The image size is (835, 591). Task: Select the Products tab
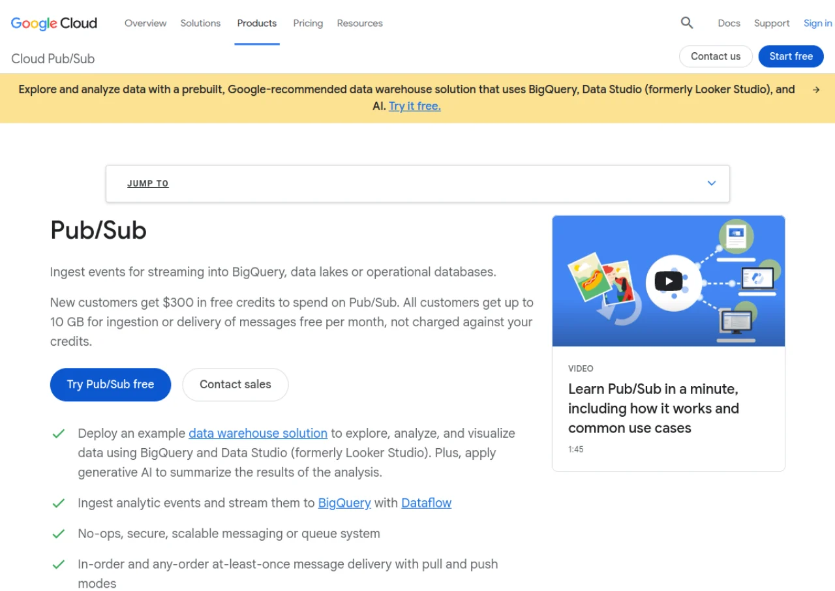pyautogui.click(x=257, y=23)
